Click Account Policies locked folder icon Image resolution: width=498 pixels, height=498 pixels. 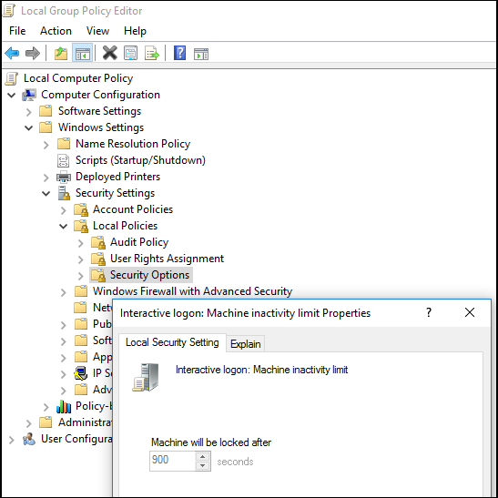[x=81, y=209]
